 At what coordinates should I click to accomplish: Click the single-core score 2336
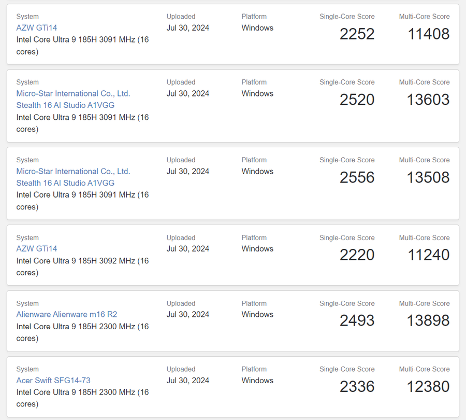click(357, 387)
